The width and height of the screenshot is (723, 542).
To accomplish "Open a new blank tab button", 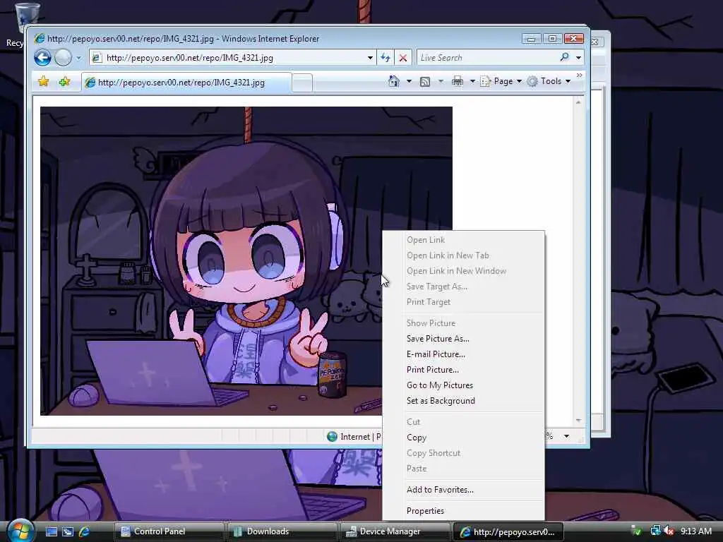I will (302, 83).
